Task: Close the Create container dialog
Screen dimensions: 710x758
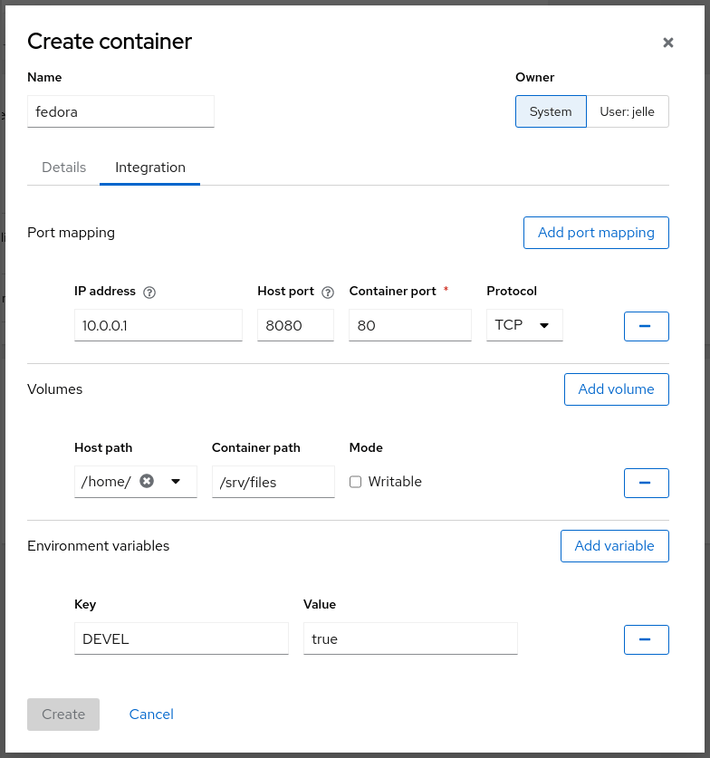Action: tap(668, 43)
